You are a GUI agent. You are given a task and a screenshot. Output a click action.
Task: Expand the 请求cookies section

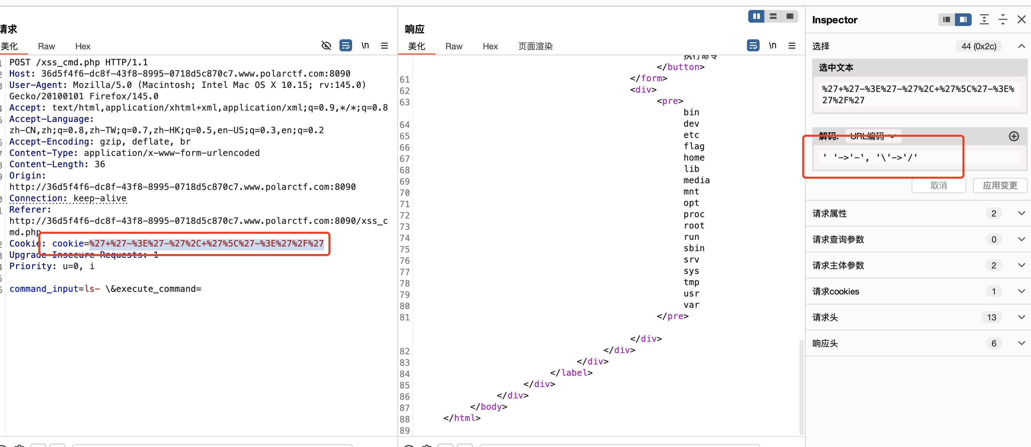click(1021, 291)
